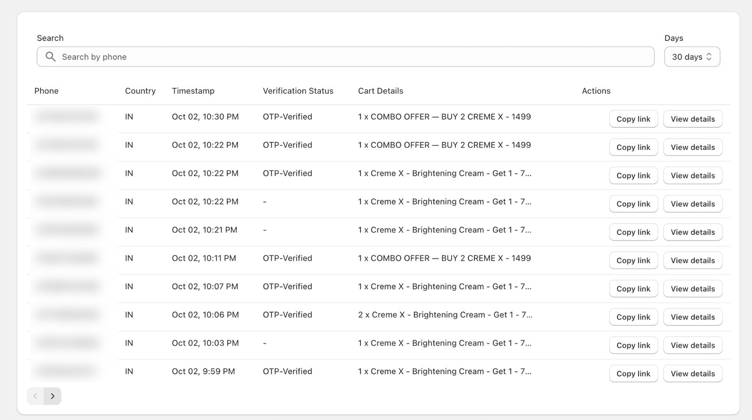Select the 'Oct 02, 10:30 PM' timestamp
The image size is (752, 420).
(x=205, y=117)
